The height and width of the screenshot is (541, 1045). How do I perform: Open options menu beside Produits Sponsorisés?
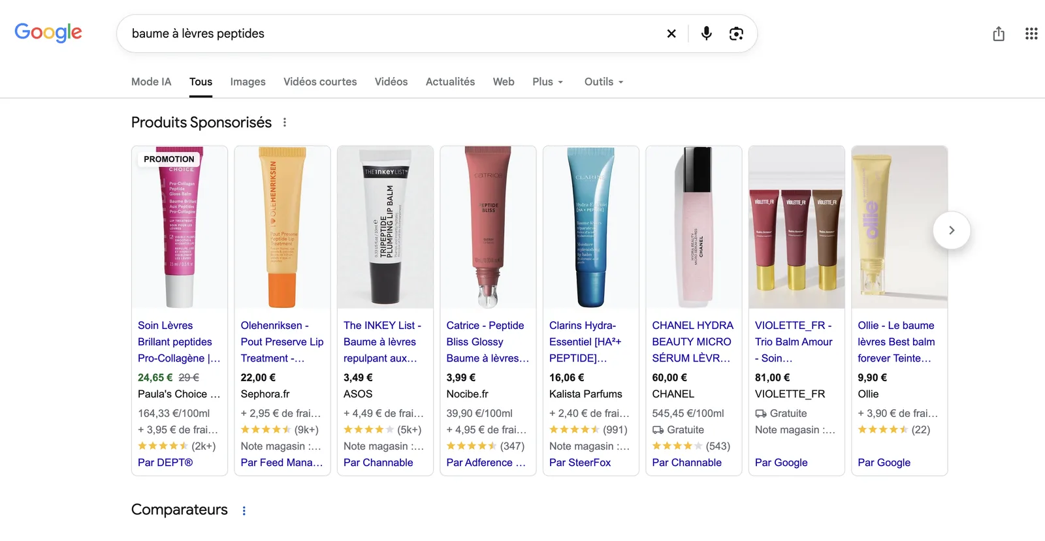tap(285, 123)
